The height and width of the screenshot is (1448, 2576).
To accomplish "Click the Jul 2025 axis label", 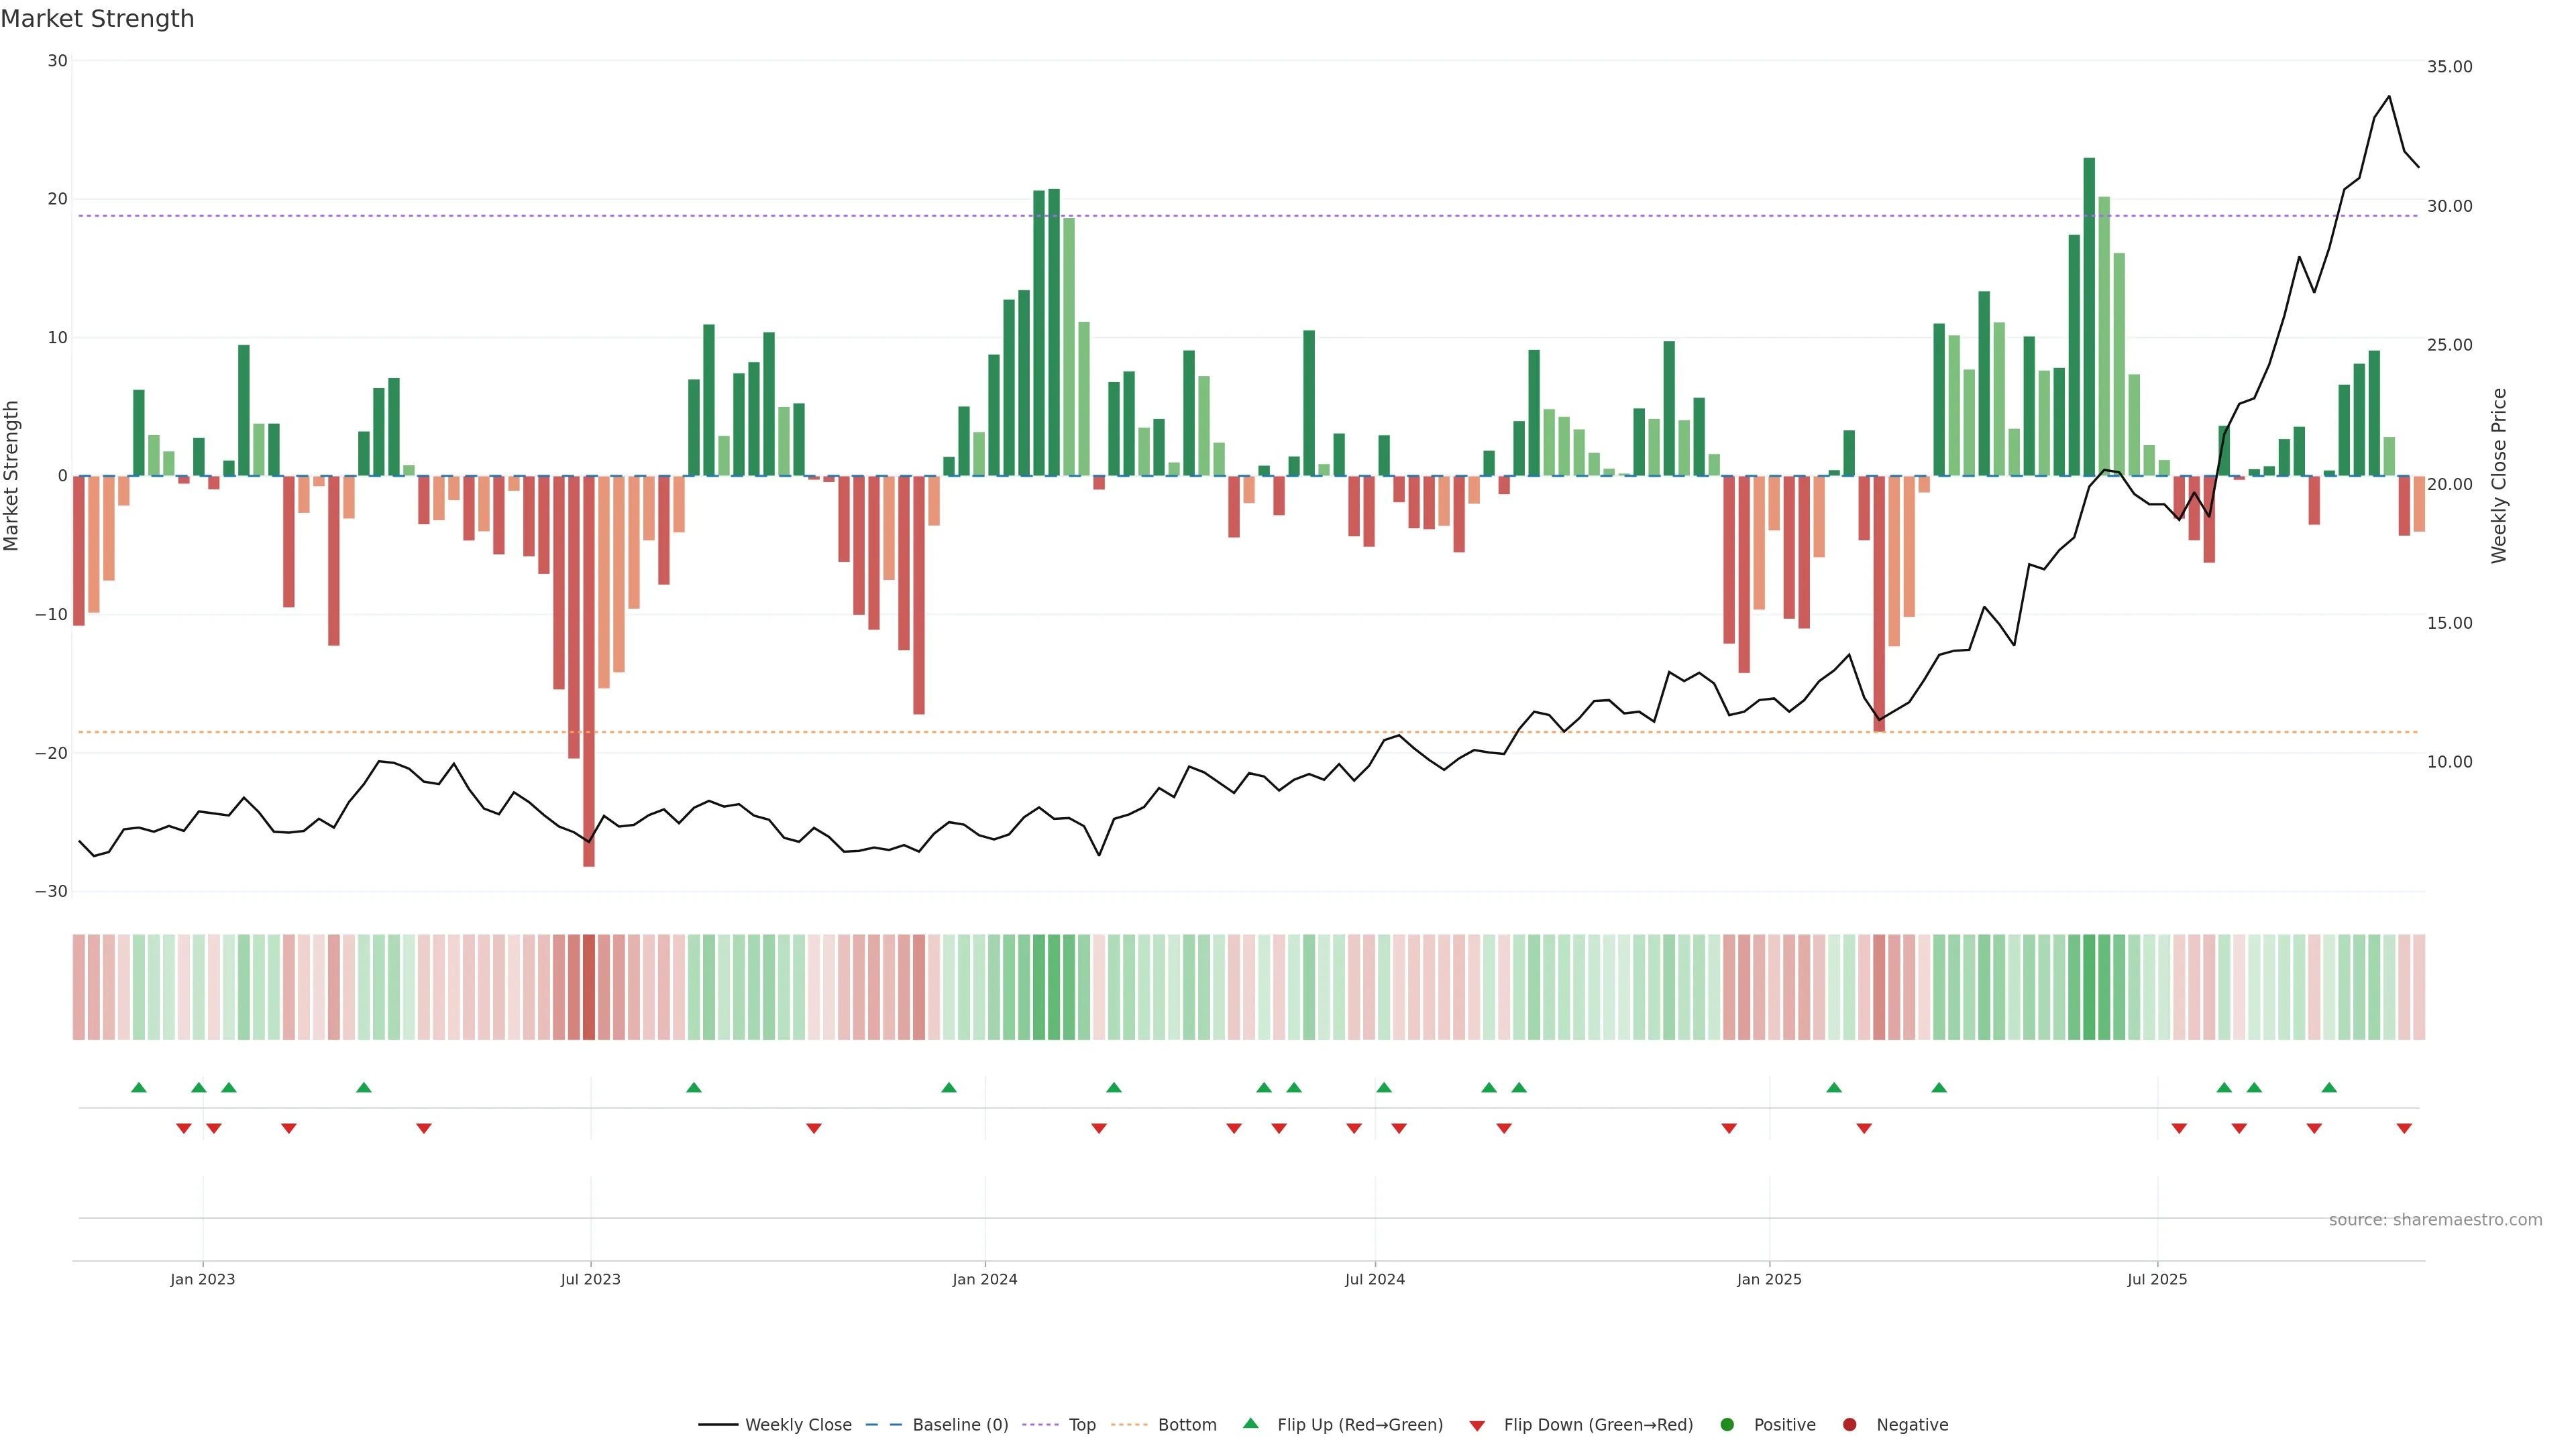I will tap(2157, 1279).
